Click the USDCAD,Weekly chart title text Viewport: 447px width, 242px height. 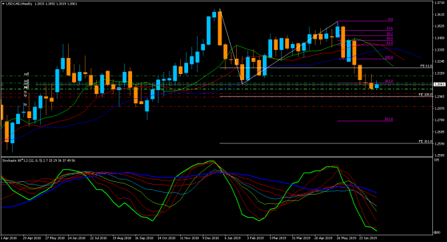19,4
